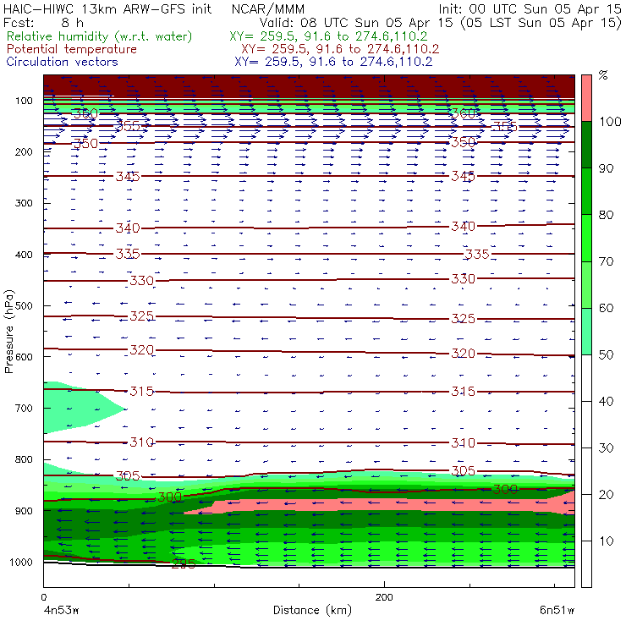The height and width of the screenshot is (626, 626).
Task: Click the colorbar '90' tick label
Action: (x=606, y=168)
